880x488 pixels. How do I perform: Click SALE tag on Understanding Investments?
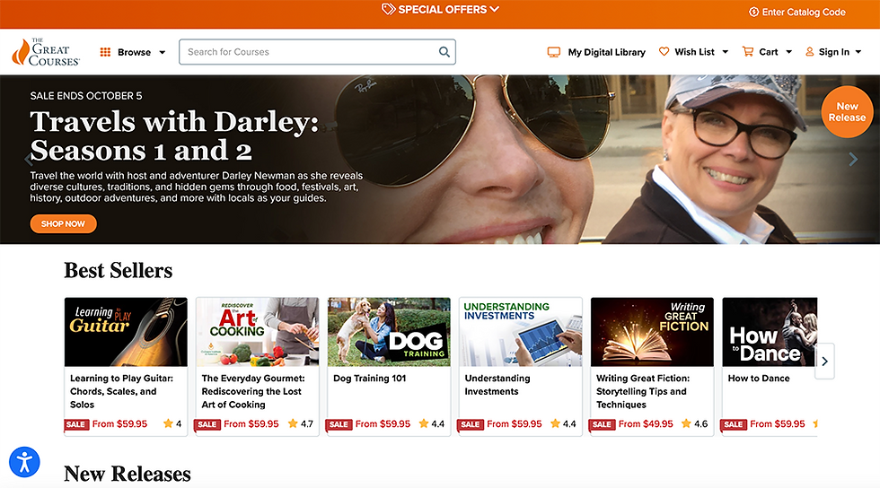pos(471,424)
